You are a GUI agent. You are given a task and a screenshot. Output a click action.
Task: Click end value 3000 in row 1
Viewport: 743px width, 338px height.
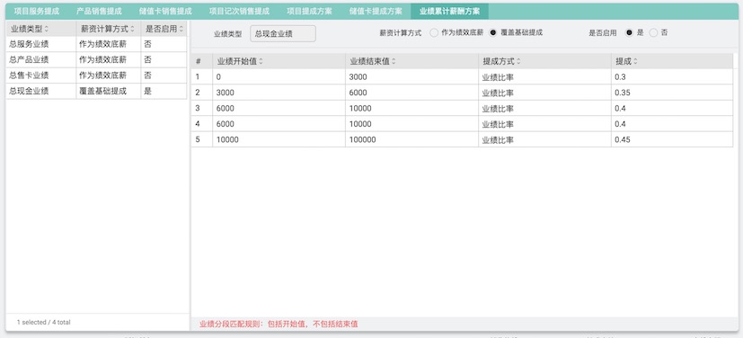(x=411, y=76)
